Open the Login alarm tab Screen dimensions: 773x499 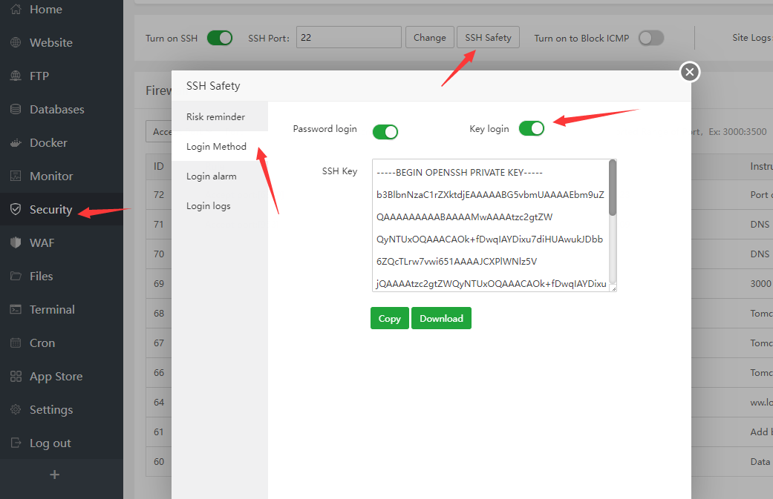pos(220,176)
